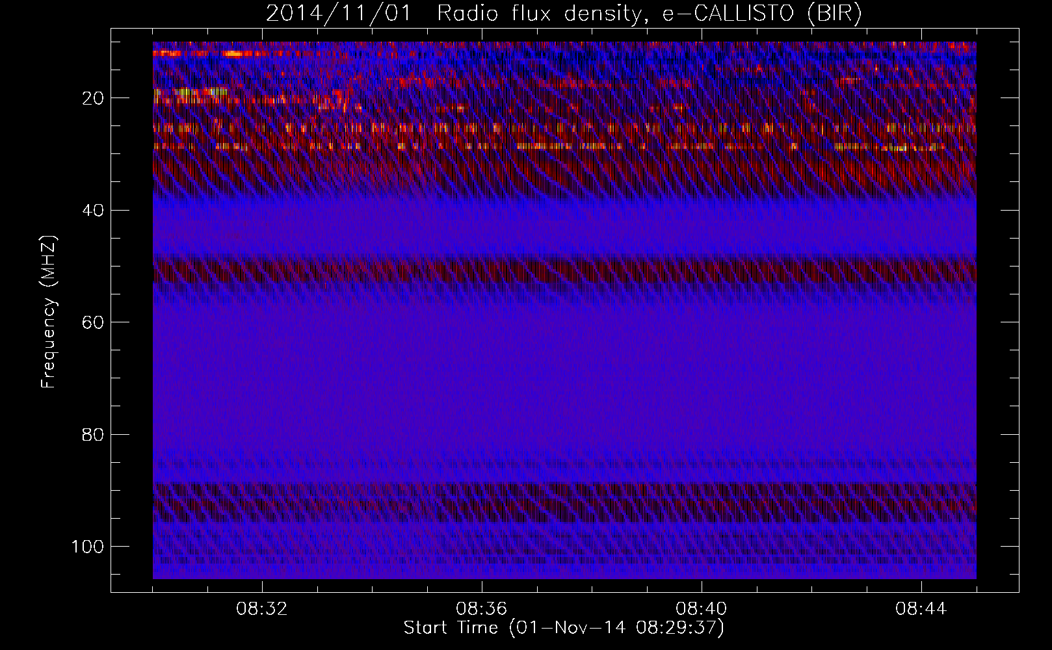Click the 80 frequency tick label
Screen dimensions: 1052x650
(x=94, y=434)
